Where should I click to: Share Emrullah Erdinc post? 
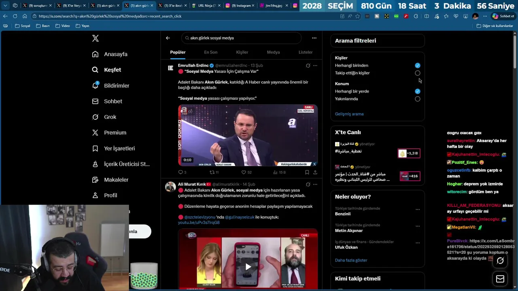(x=315, y=172)
